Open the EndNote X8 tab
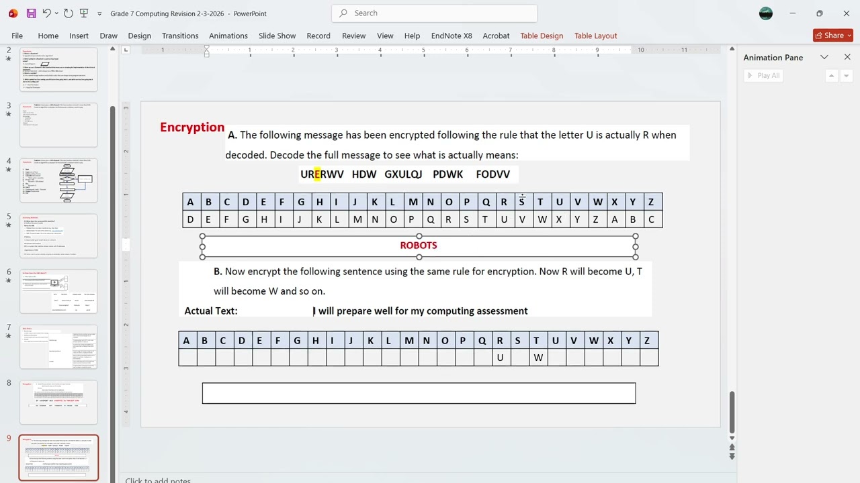 coord(451,36)
